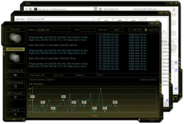
Task: Toggle the Direct Mode ON switch
Action: pos(15,71)
